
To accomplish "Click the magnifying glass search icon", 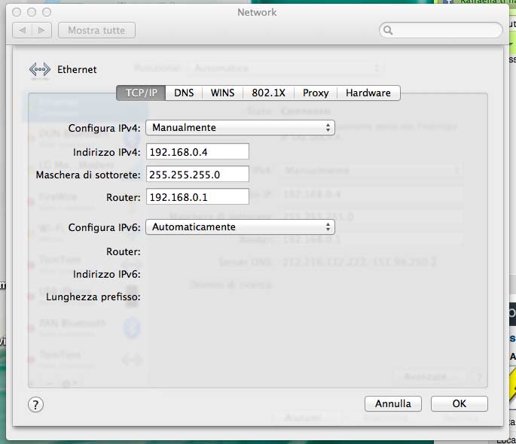I will (389, 31).
